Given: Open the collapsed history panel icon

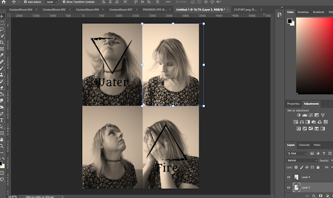Looking at the screenshot, I should click(279, 15).
